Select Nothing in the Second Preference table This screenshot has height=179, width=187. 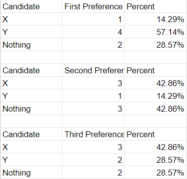[x=31, y=109]
